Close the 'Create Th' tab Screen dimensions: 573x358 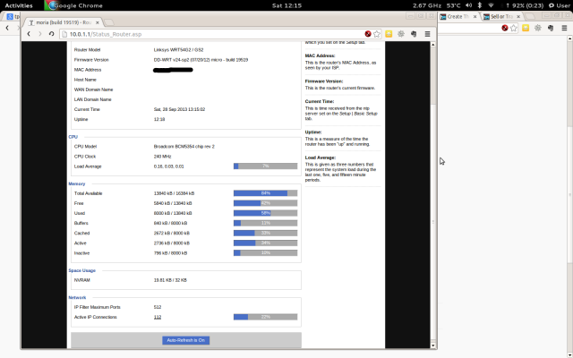point(475,16)
